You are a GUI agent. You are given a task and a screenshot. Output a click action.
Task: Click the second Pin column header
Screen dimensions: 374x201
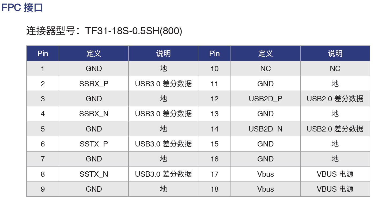point(214,53)
